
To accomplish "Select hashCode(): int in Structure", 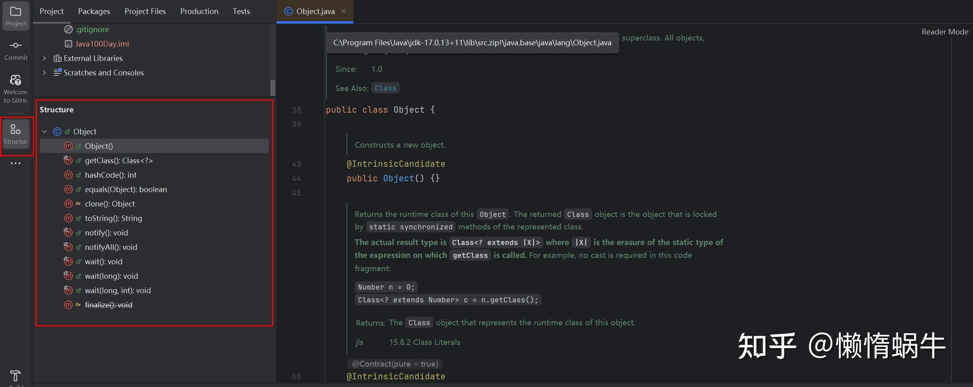I will [111, 175].
